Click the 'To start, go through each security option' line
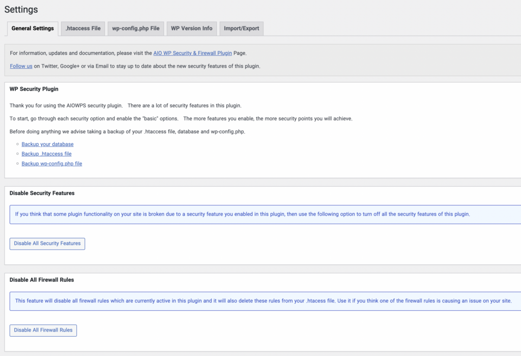521x356 pixels. click(181, 118)
